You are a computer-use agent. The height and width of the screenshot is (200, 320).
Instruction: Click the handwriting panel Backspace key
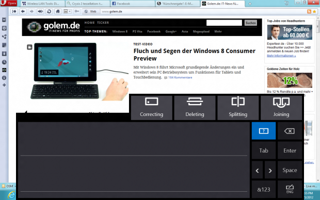pyautogui.click(x=290, y=131)
